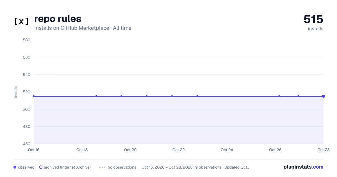Viewport: 337px width, 177px height.
Task: Click the [x] repo rules logo icon
Action: 21,21
